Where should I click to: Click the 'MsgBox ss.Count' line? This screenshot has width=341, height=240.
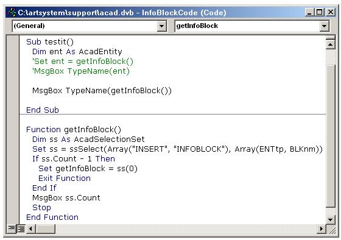66,198
